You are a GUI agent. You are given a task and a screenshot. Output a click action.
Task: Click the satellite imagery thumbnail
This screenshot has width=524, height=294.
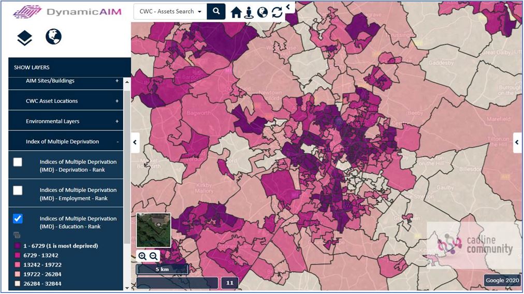click(x=153, y=230)
